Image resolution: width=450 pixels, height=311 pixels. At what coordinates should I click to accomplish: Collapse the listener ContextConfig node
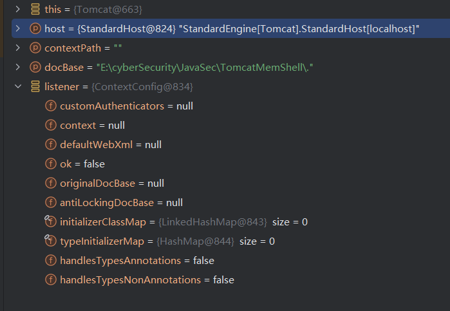[x=17, y=87]
